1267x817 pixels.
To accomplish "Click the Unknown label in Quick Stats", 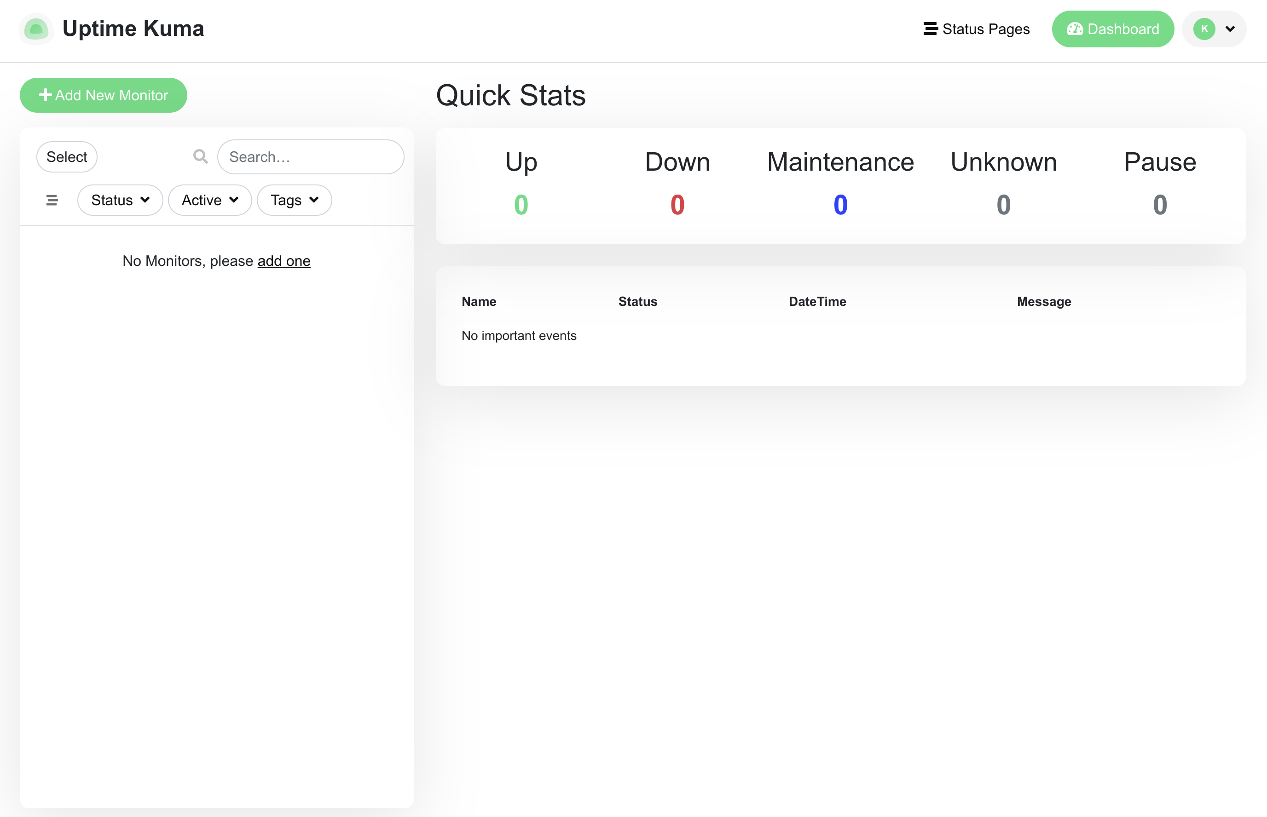I will click(x=1004, y=162).
